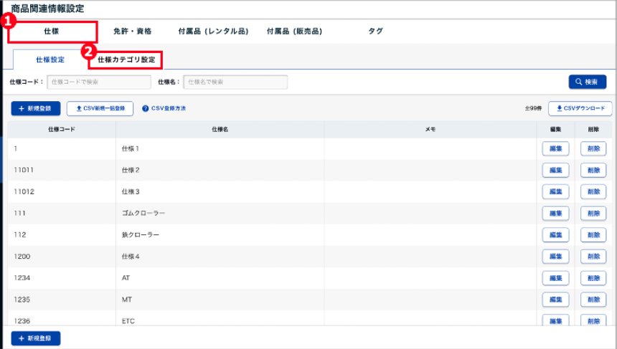
Task: Select the 仕様カテゴリ設定 sub-tab
Action: pyautogui.click(x=126, y=59)
